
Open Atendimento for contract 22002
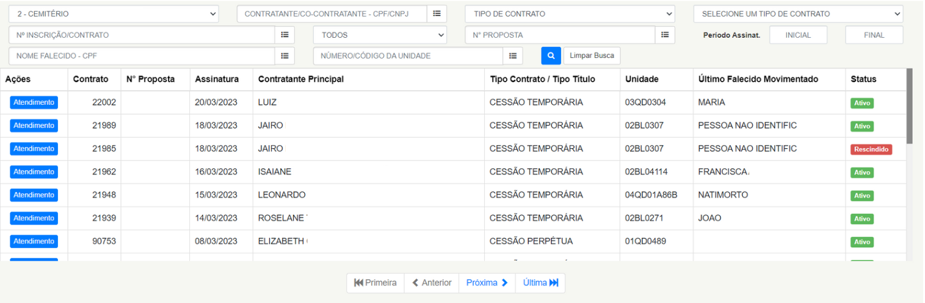[34, 102]
